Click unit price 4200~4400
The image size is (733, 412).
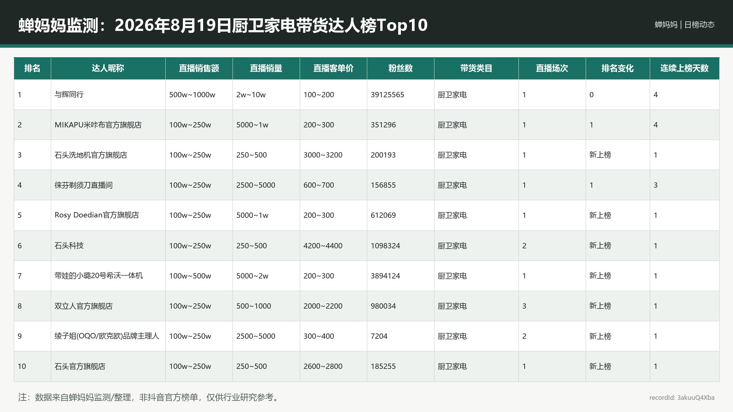323,246
